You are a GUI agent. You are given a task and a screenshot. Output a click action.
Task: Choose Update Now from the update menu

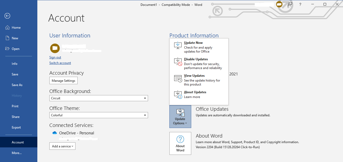199,47
